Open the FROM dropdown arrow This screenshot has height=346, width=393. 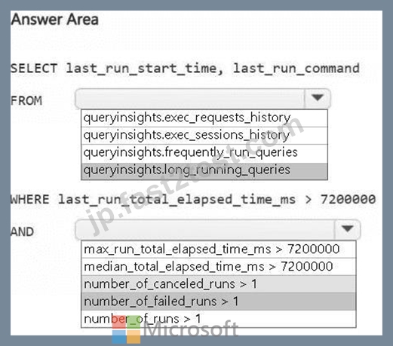point(318,98)
